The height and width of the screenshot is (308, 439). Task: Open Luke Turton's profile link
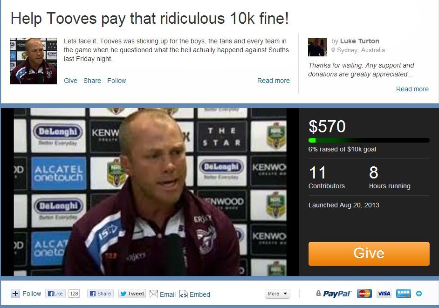click(359, 41)
